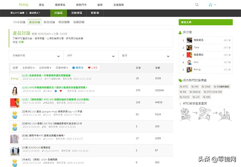Open 支援服務 in top navigation

118,5
